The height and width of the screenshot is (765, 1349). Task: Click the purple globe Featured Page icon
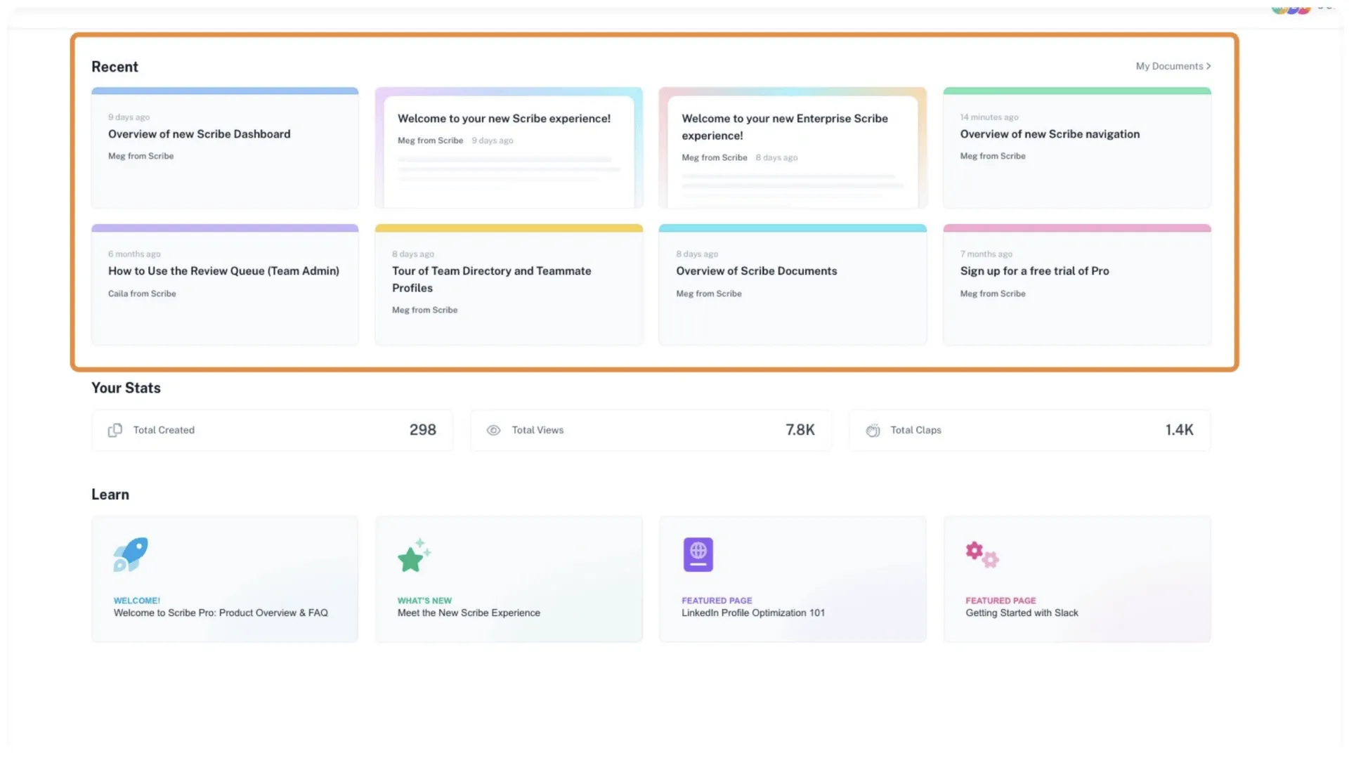pos(698,554)
